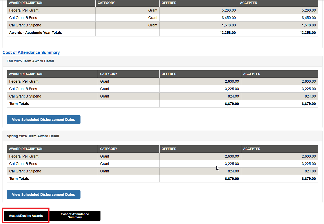Click the Spring 2026 Term Award Detail heading

(33, 136)
